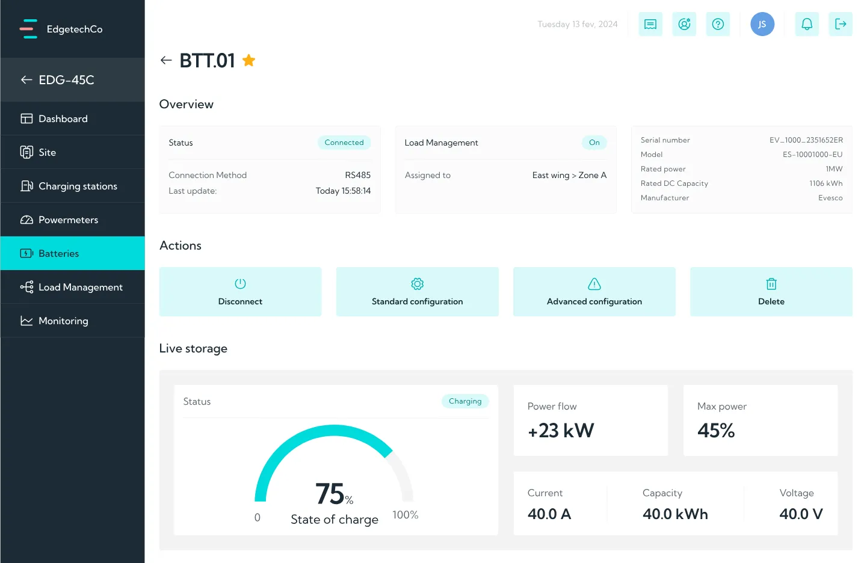Select Powermeters in the sidebar

coord(72,220)
